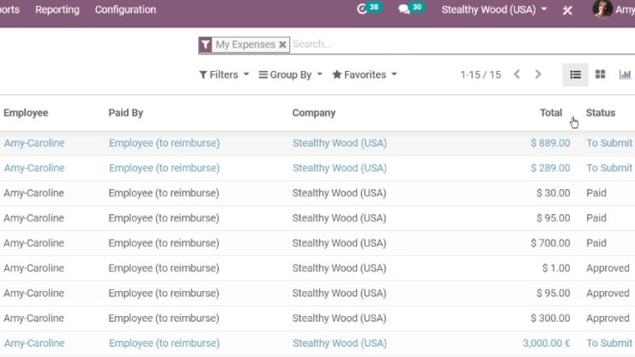Open the 3,000.00 € expense row

pos(317,343)
